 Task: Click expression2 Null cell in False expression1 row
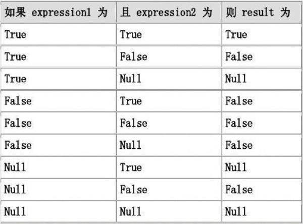click(169, 145)
